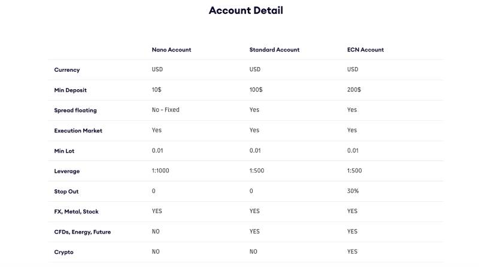The height and width of the screenshot is (267, 479).
Task: Click the Execution Market row label
Action: pyautogui.click(x=78, y=131)
